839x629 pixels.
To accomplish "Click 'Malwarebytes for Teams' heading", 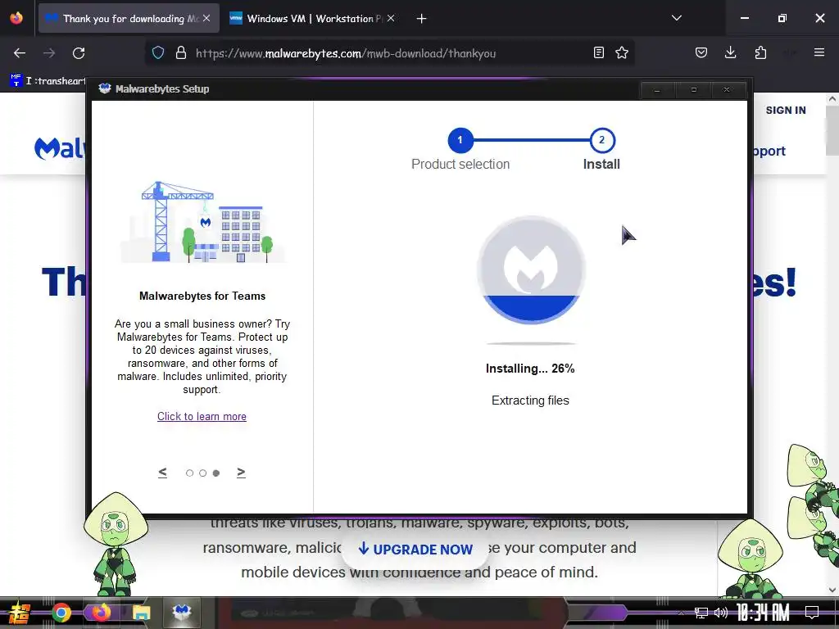I will point(202,296).
